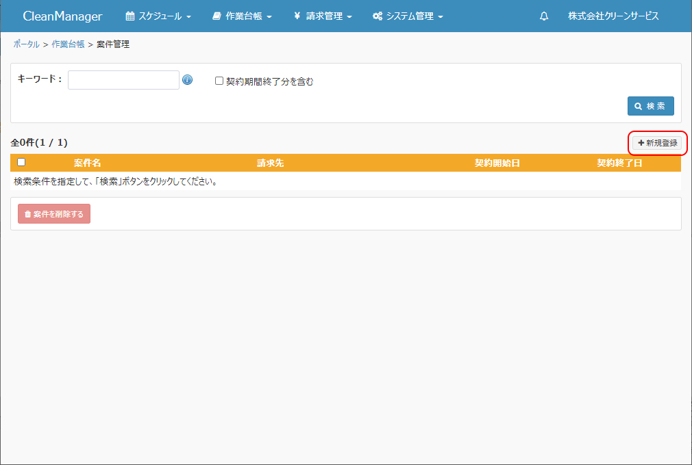Click the 案件名 column header

(87, 163)
